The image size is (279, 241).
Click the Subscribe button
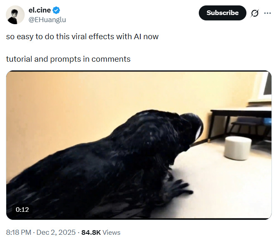[x=223, y=13]
